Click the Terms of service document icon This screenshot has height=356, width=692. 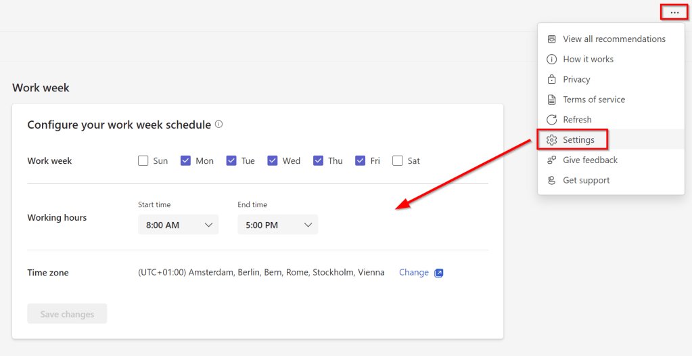(x=552, y=99)
